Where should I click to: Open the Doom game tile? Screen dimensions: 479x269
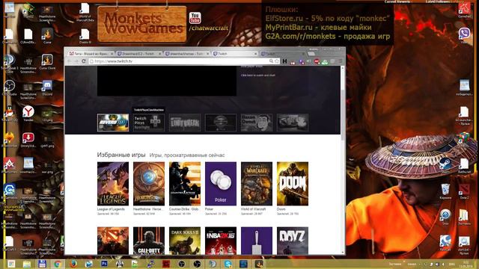click(x=293, y=184)
